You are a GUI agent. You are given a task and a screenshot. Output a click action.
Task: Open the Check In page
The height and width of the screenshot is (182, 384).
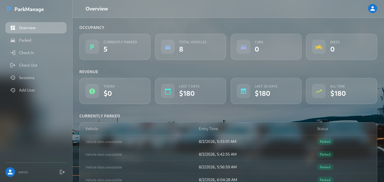tap(36, 53)
